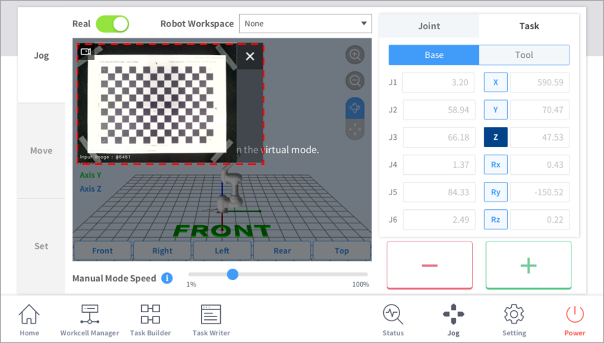Select the 3D rotate view icon

(x=355, y=108)
